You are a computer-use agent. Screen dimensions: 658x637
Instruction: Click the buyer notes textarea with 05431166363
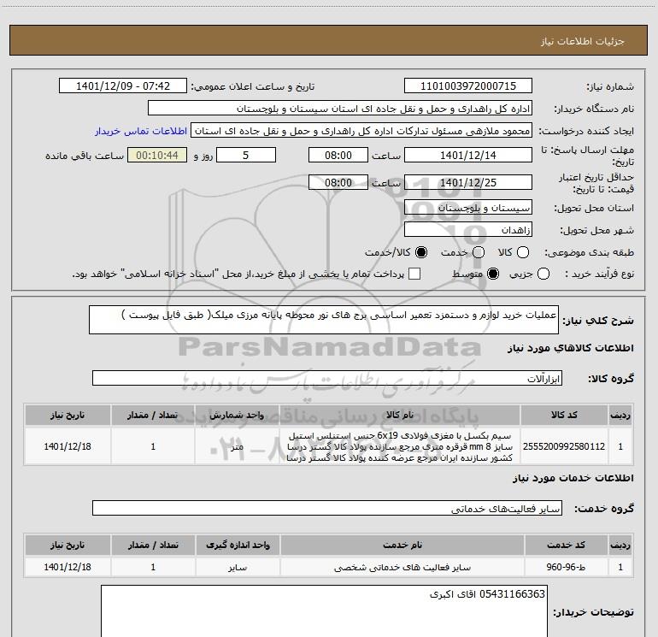pyautogui.click(x=324, y=611)
